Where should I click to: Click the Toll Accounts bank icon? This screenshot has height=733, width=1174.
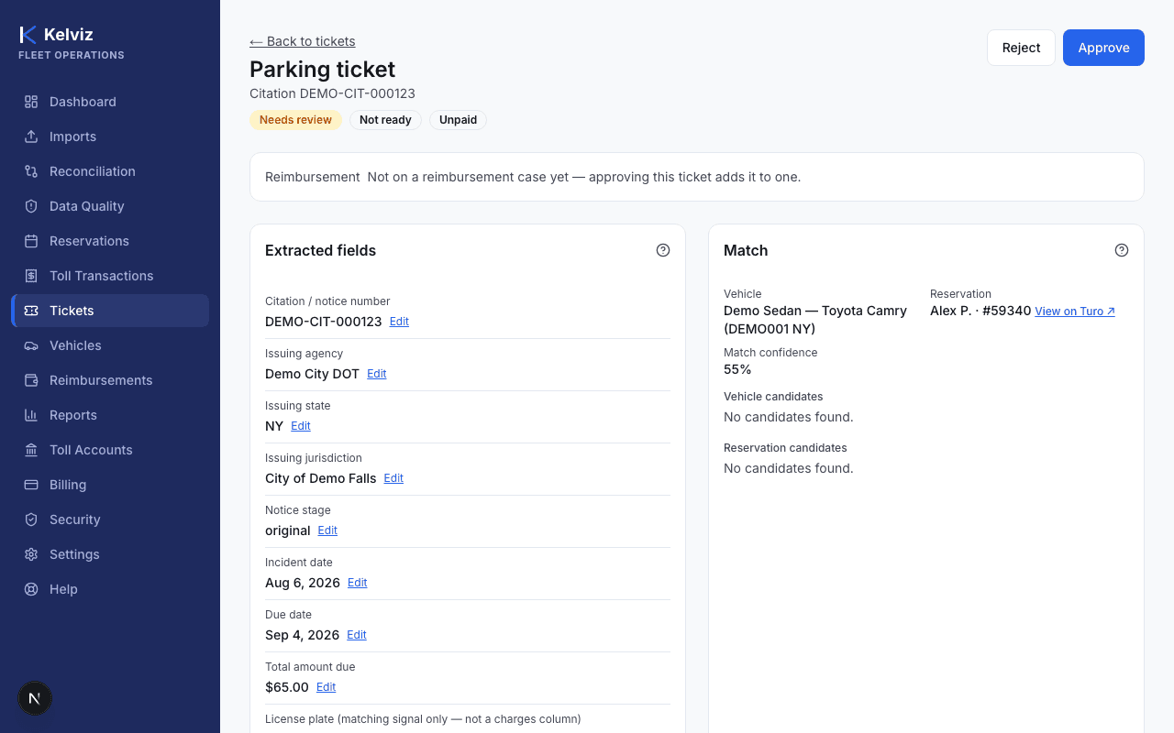[31, 450]
